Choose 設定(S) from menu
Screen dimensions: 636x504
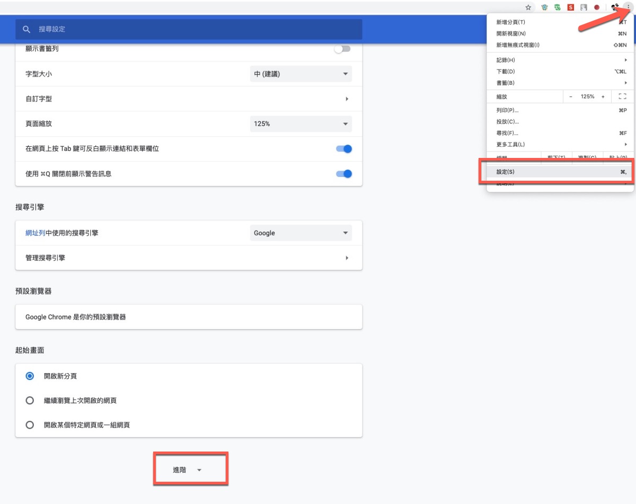pos(560,172)
